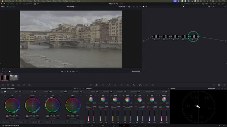The width and height of the screenshot is (227, 127).
Task: Open the Vectorscope scope type dropdown
Action: click(x=212, y=89)
